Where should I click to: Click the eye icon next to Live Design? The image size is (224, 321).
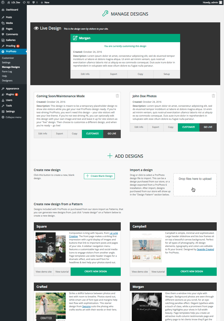tap(36, 28)
